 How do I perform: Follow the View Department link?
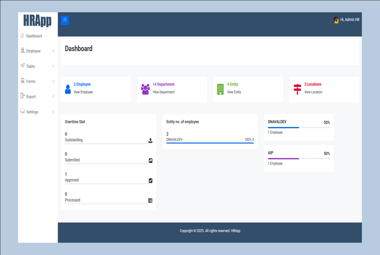(x=163, y=92)
